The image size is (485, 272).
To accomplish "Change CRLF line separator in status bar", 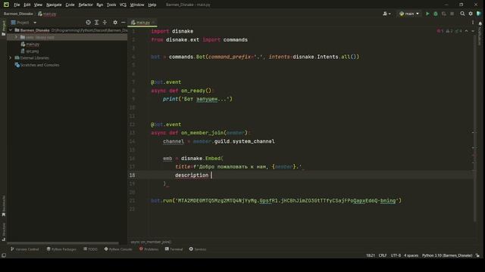I will 383,255.
